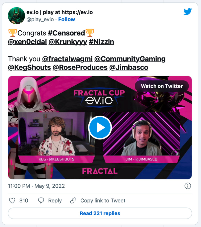Open the #Censored hashtag
Screen dimensions: 201x227
pyautogui.click(x=66, y=33)
